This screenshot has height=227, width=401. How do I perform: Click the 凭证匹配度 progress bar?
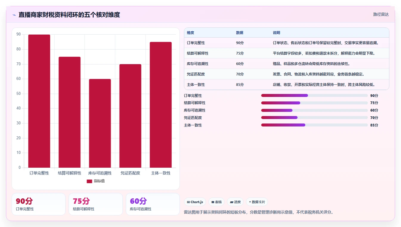[x=315, y=118]
